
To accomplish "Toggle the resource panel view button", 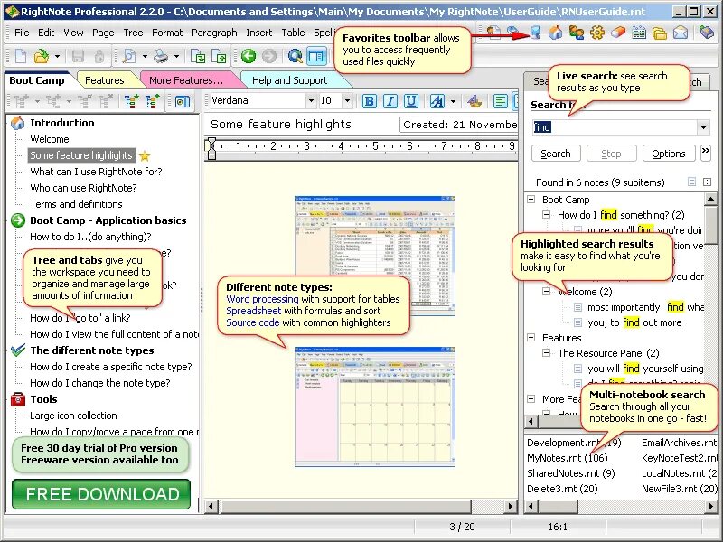I will point(315,57).
